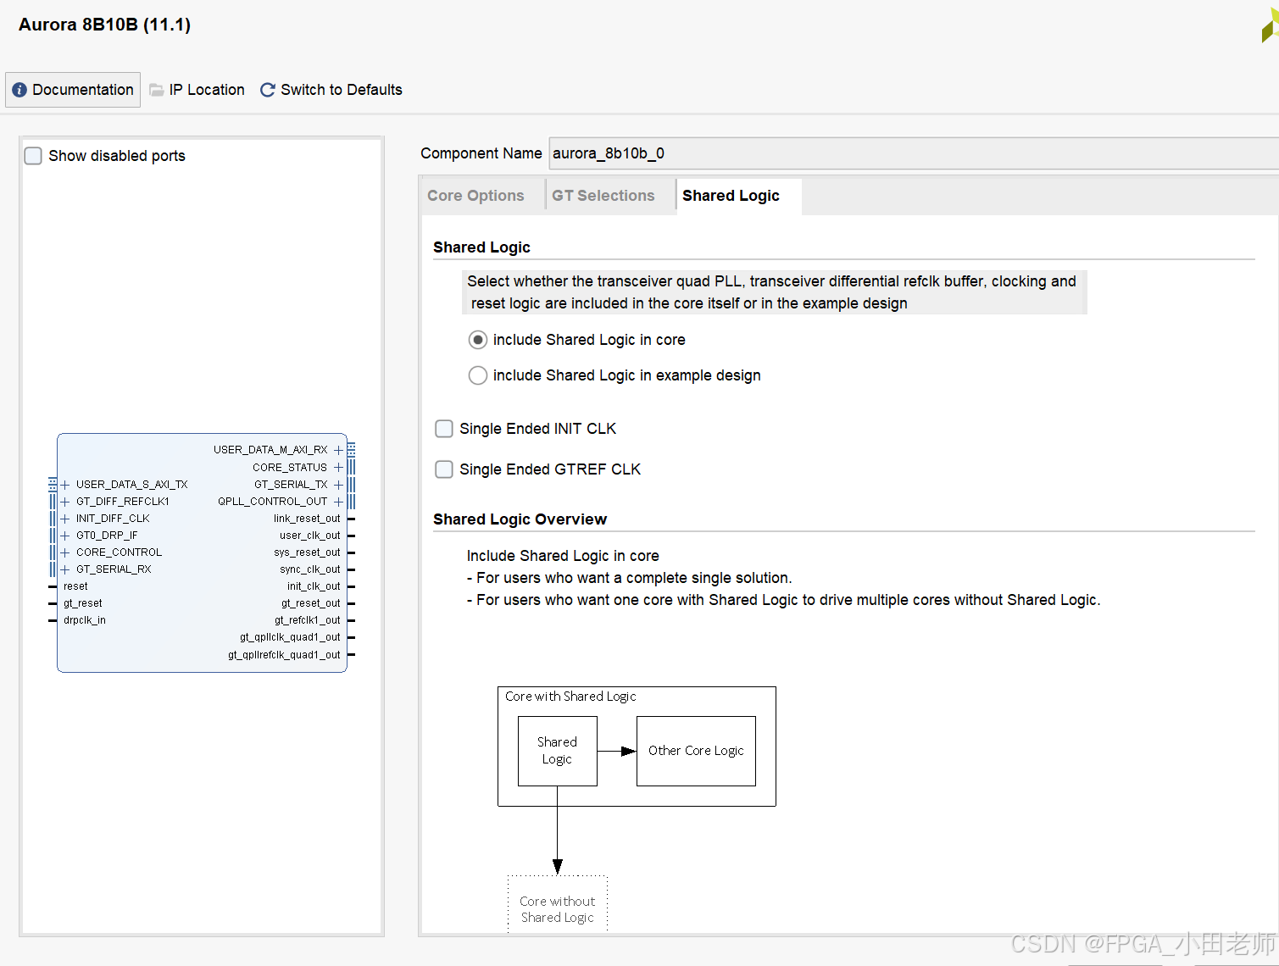Image resolution: width=1279 pixels, height=966 pixels.
Task: Click the Shared Logic block in diagram
Action: pos(558,751)
